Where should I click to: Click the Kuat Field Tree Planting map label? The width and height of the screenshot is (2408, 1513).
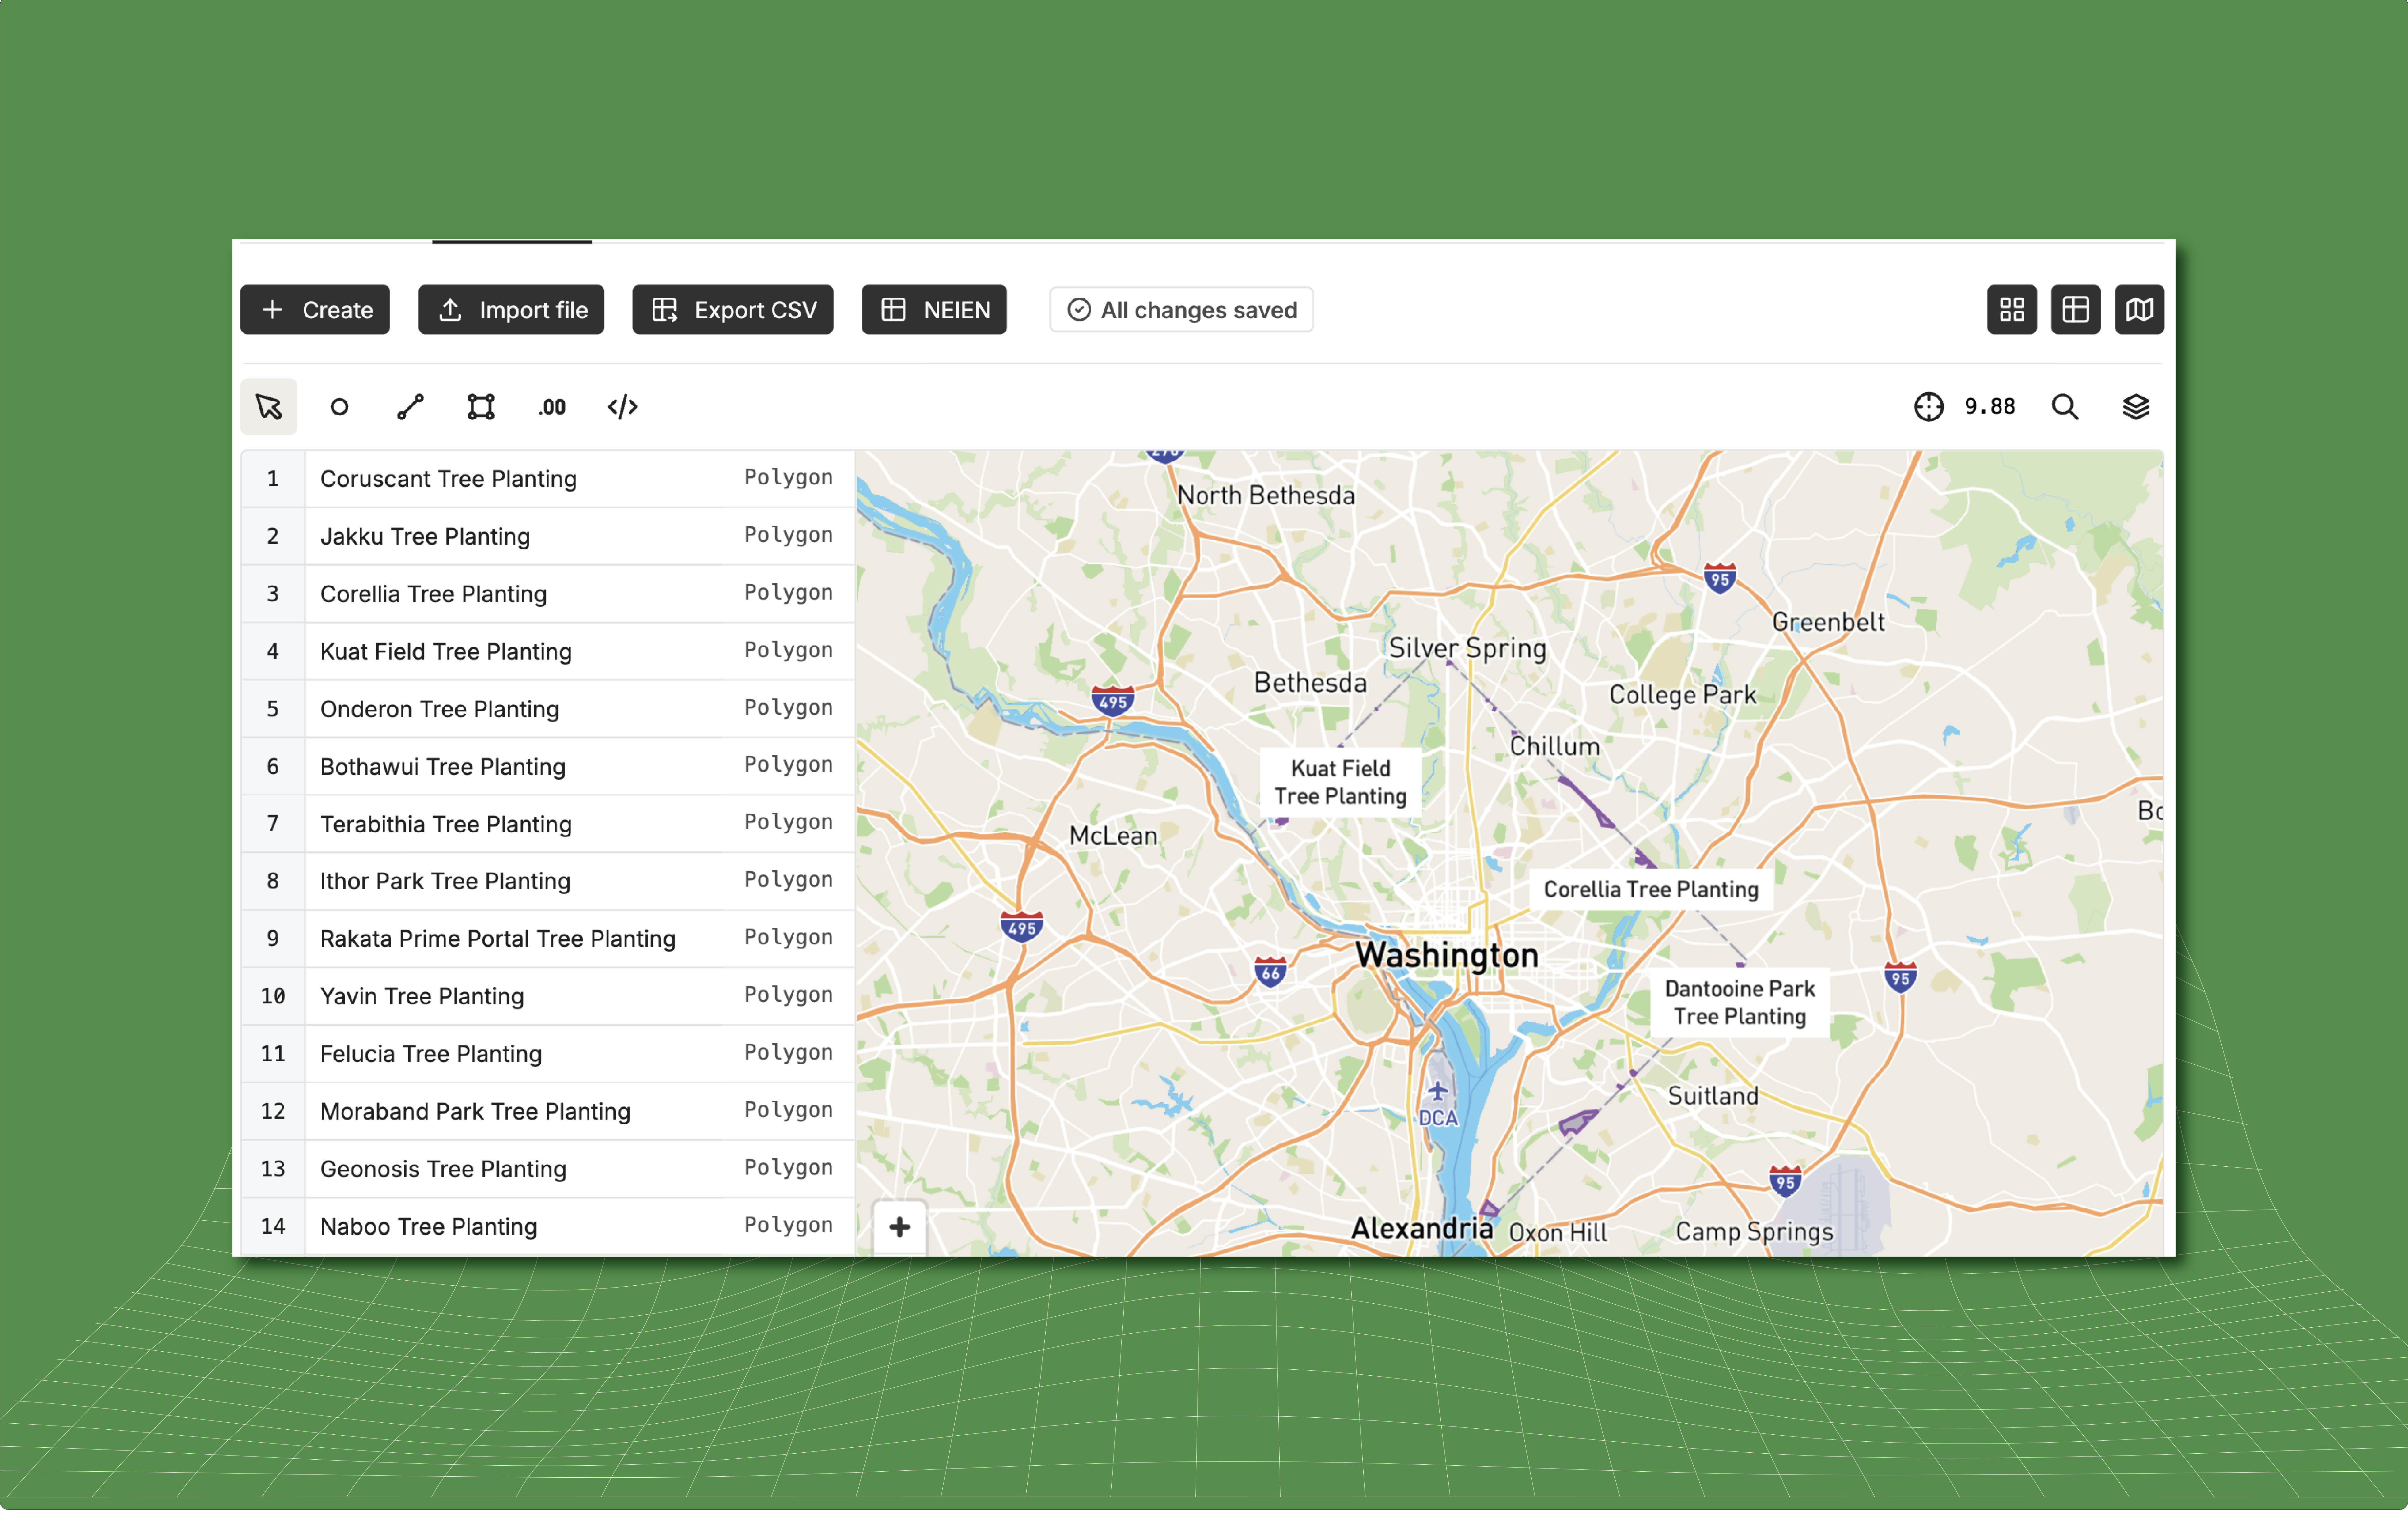pyautogui.click(x=1341, y=783)
